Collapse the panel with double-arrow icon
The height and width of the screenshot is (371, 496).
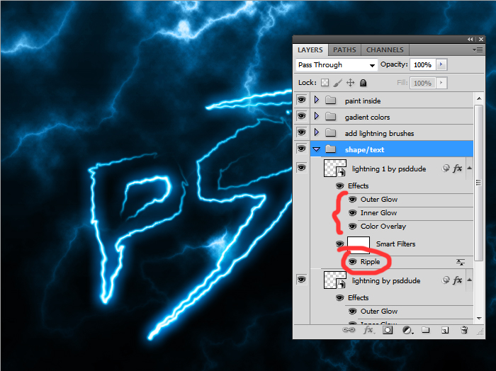pyautogui.click(x=470, y=39)
